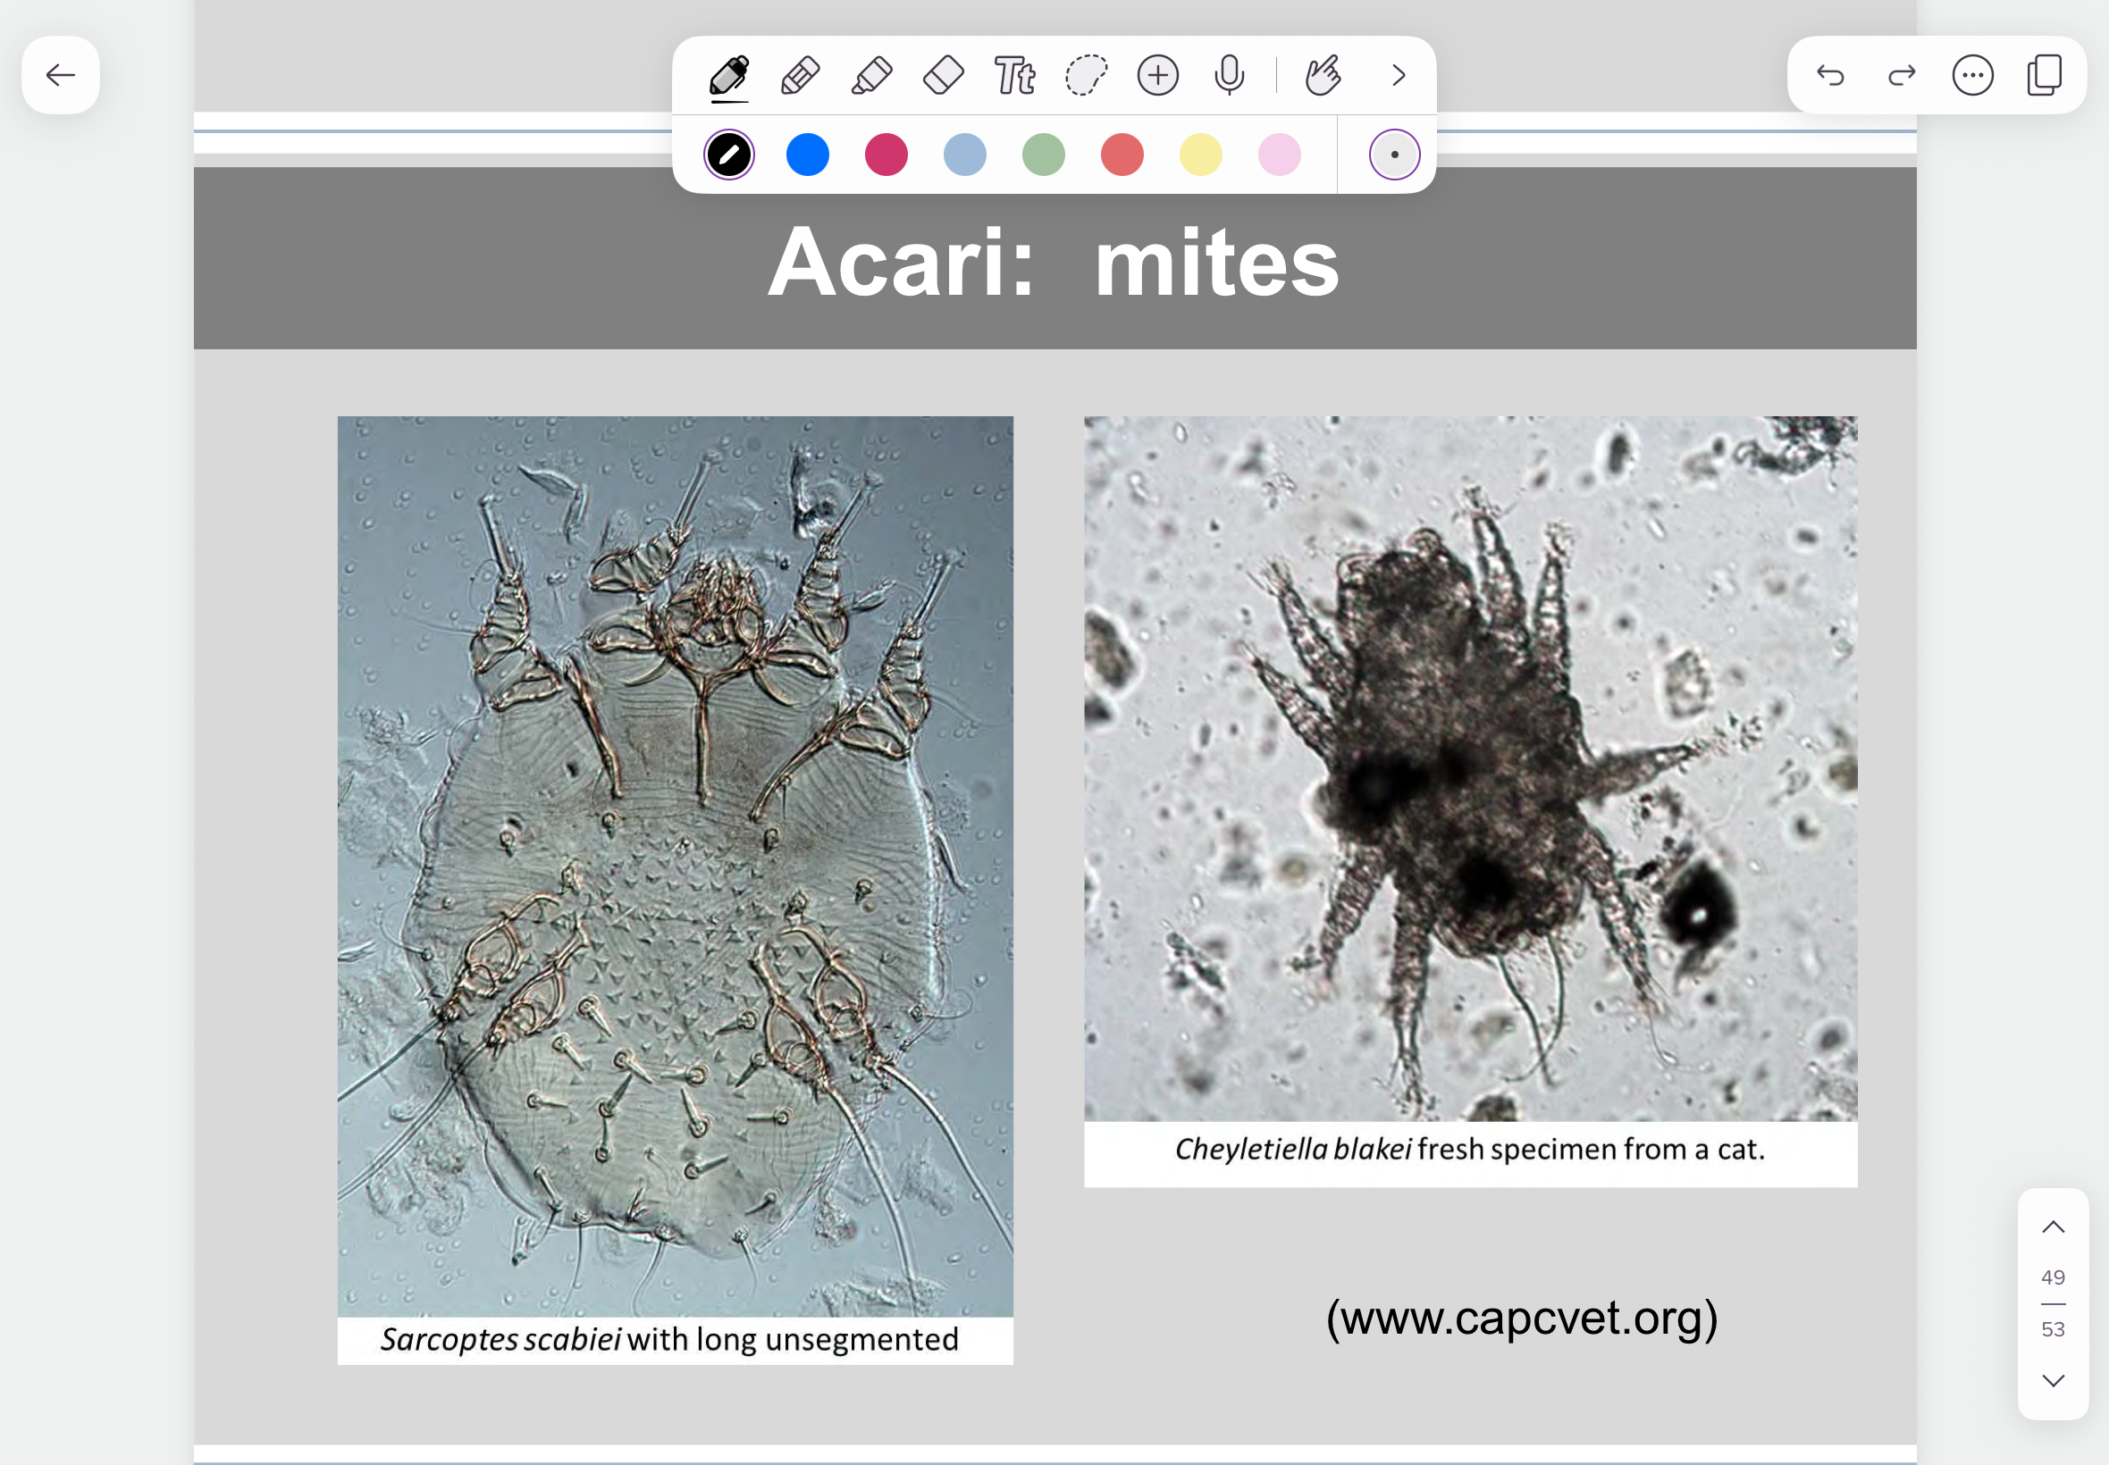The image size is (2109, 1465).
Task: Click the Sarcoptes scabiei mite image
Action: 676,866
